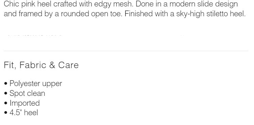Click the horizontal divider above Fit section

tap(126, 51)
